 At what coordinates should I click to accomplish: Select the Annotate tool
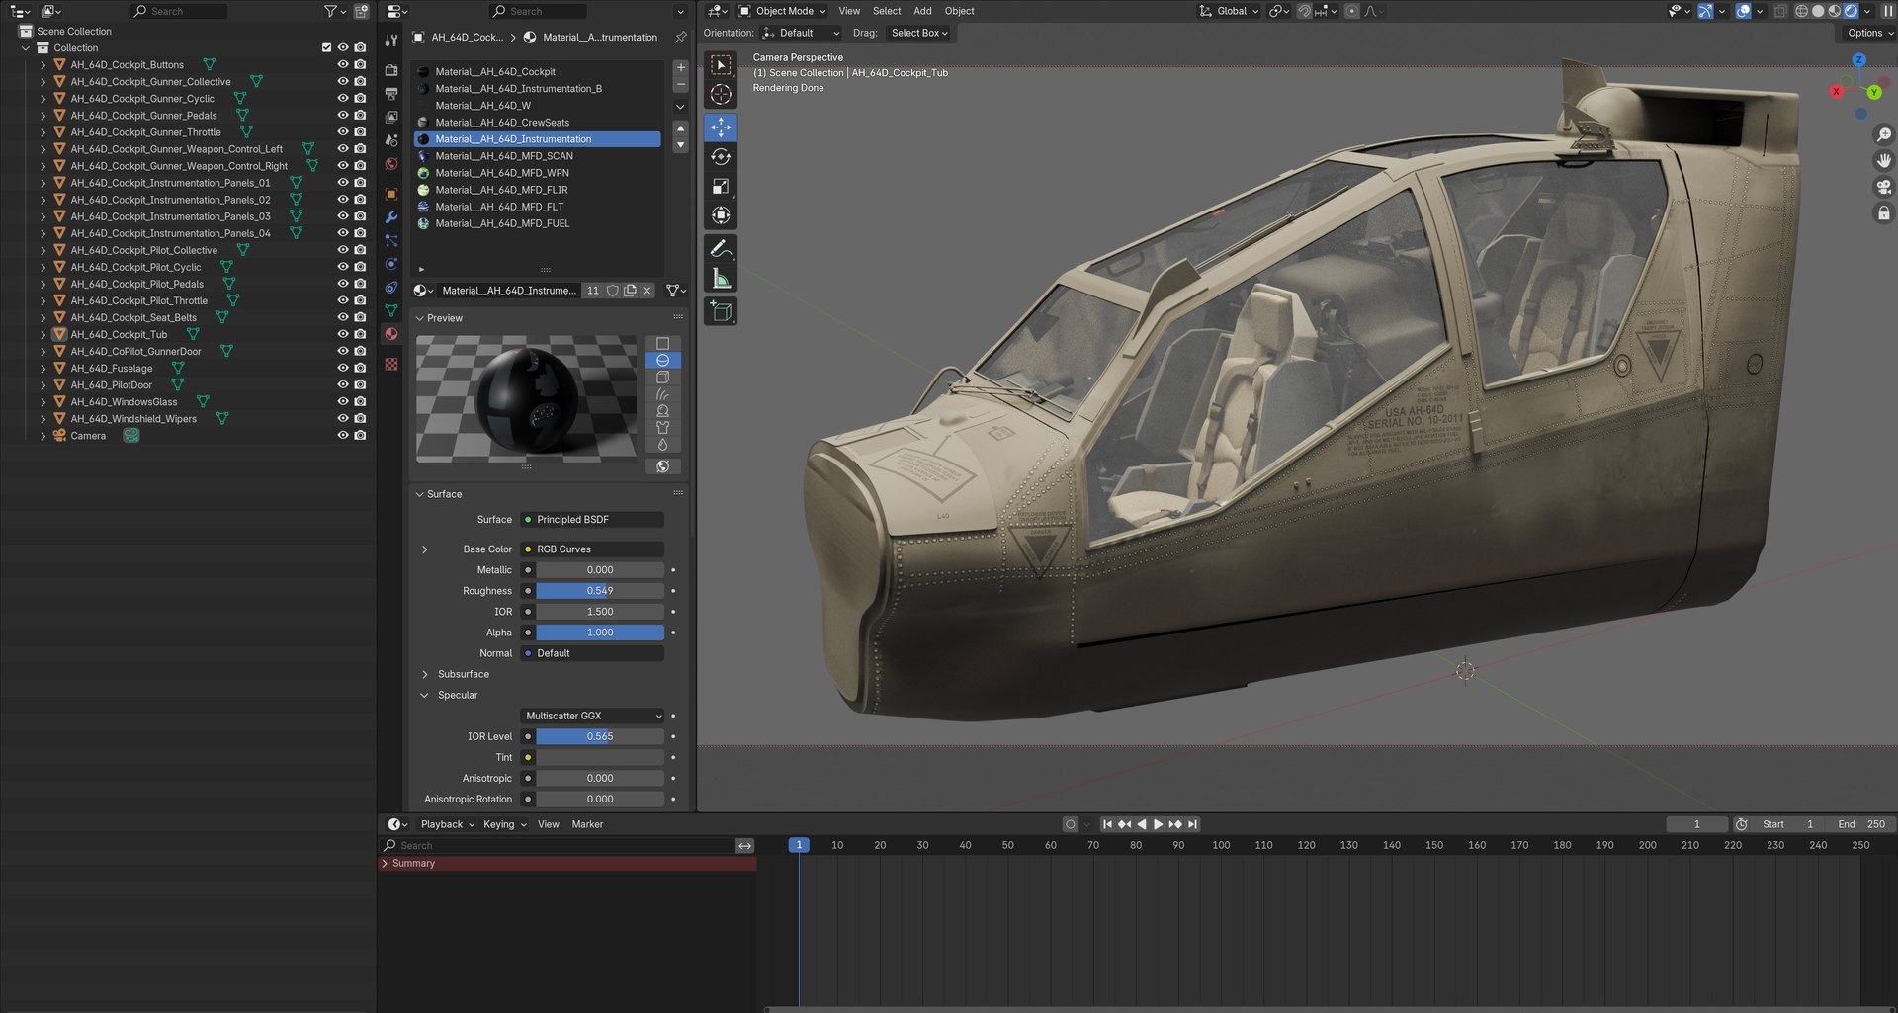(x=721, y=249)
